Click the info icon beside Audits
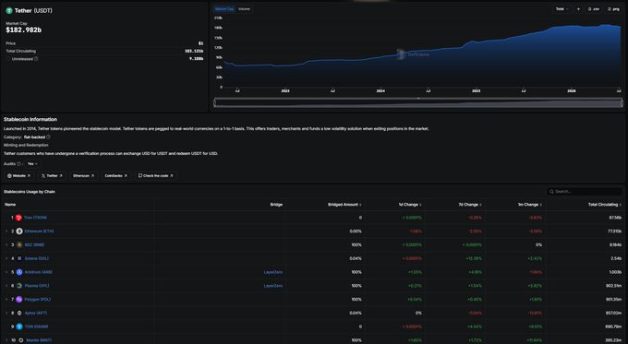 (x=18, y=163)
